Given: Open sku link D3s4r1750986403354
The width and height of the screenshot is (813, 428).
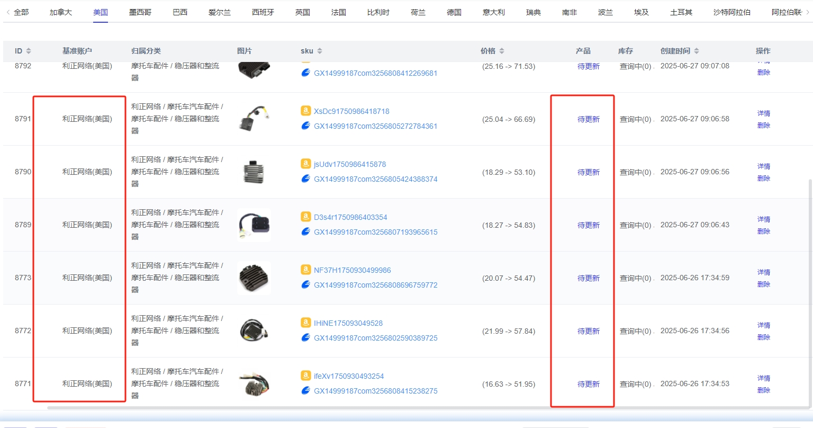Looking at the screenshot, I should click(x=350, y=217).
